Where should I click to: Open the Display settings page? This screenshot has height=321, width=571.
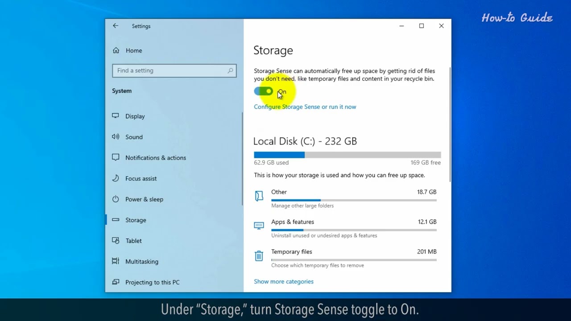[135, 116]
